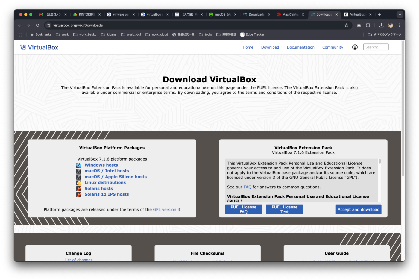
Task: Open the 簡易状況一覧 bookmark
Action: (183, 34)
